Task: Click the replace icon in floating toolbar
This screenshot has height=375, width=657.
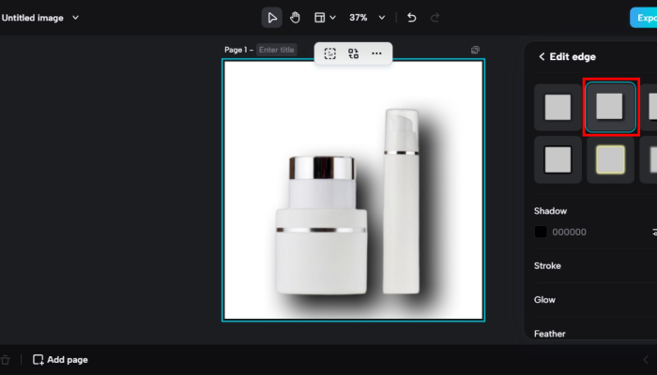Action: pos(354,53)
